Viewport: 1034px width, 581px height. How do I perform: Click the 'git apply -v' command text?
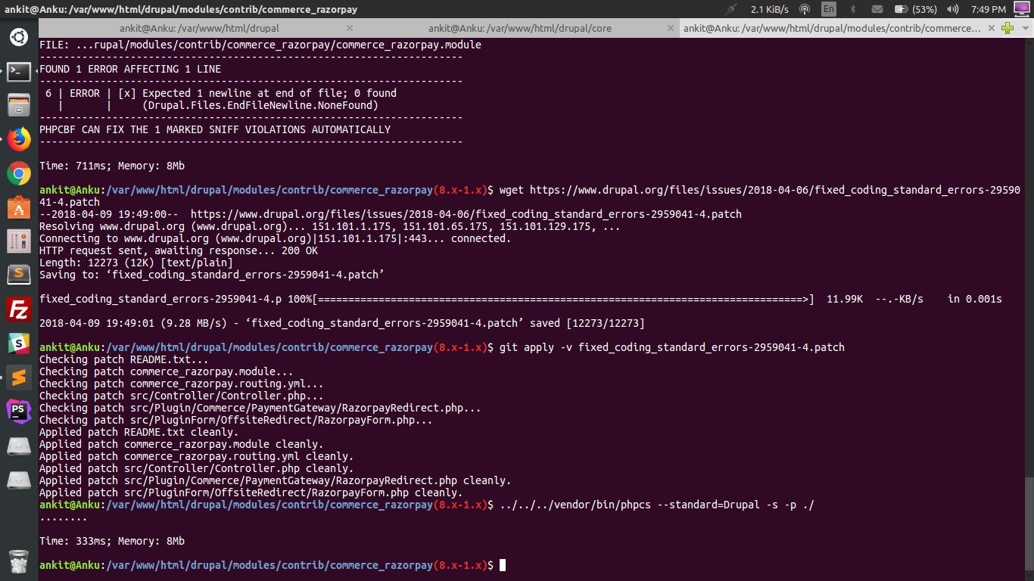pos(672,347)
